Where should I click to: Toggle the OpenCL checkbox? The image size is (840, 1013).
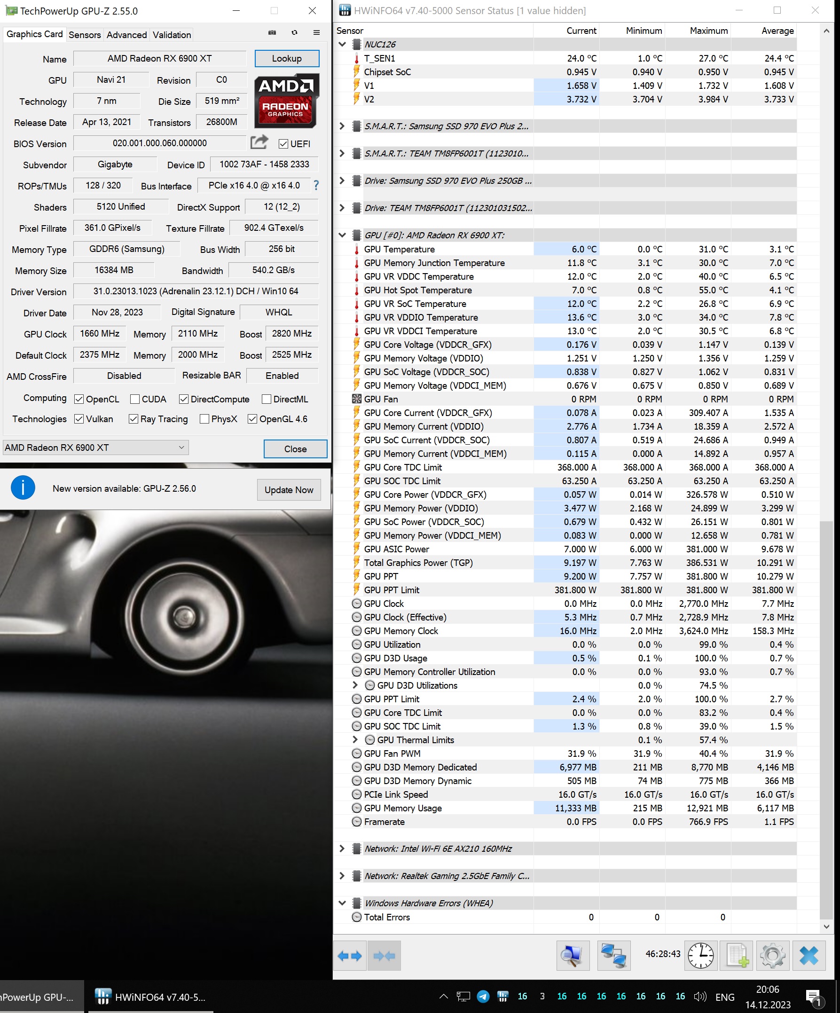tap(79, 399)
